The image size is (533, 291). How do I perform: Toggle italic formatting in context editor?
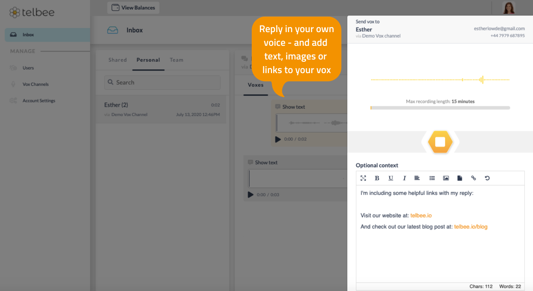coord(404,178)
